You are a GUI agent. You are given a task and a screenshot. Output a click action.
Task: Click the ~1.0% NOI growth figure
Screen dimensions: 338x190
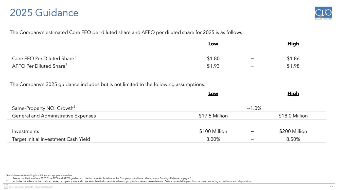tap(254, 108)
